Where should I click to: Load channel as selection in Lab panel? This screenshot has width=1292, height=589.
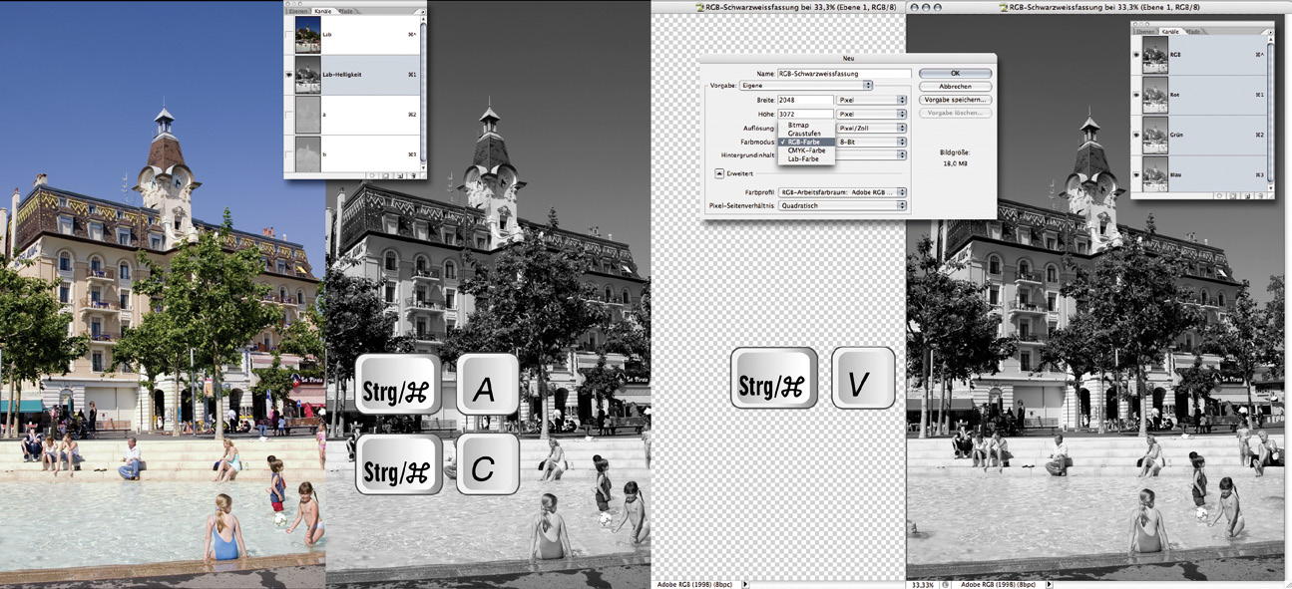pos(372,174)
